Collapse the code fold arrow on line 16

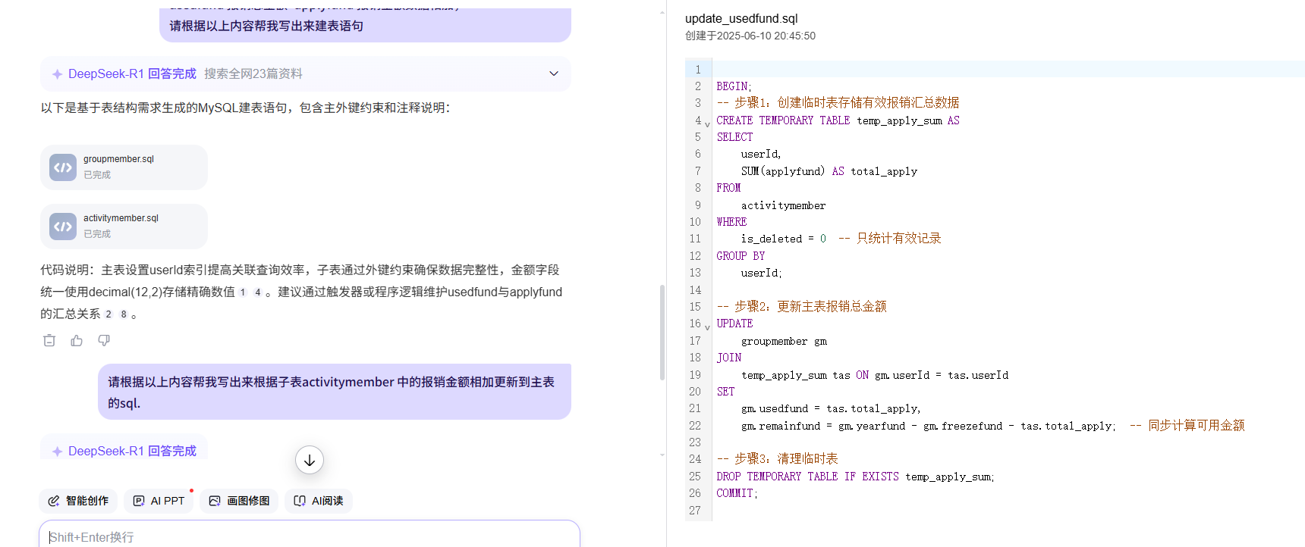(x=707, y=327)
